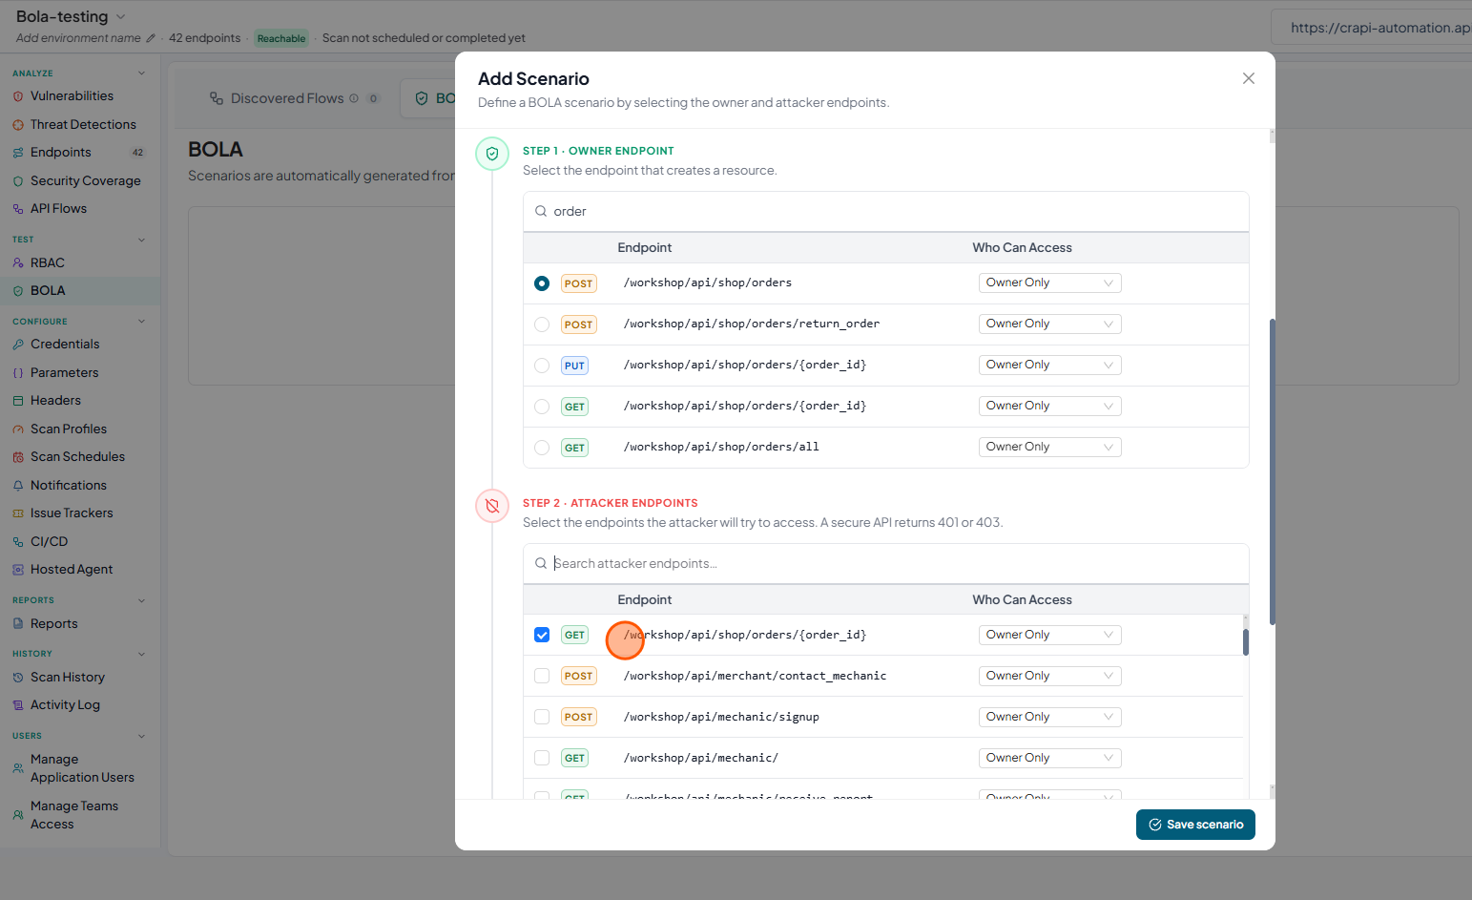The width and height of the screenshot is (1472, 900).
Task: Open access dropdown for owner GET orders/{order_id}
Action: click(x=1049, y=407)
